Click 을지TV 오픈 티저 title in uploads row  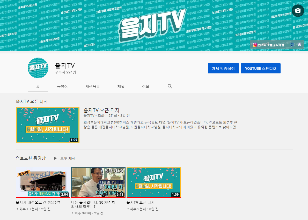pos(141,202)
